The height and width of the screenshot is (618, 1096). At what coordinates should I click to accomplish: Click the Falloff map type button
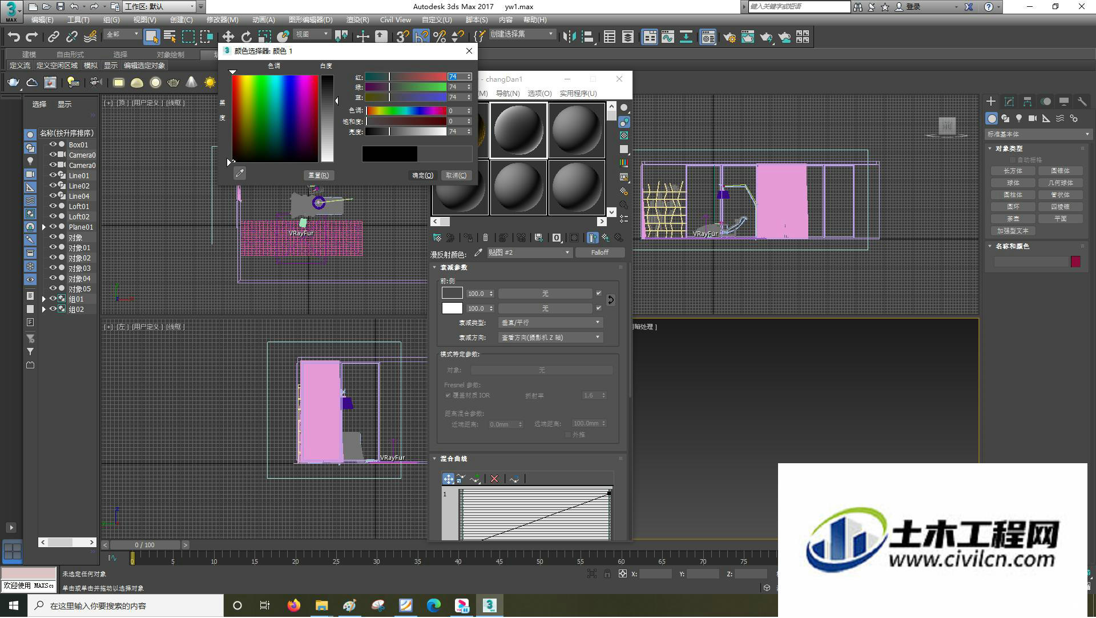pyautogui.click(x=599, y=252)
